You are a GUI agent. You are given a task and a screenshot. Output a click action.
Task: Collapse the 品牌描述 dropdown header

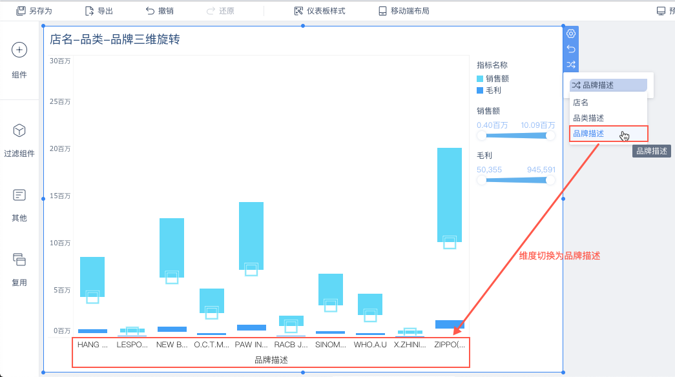click(x=608, y=85)
